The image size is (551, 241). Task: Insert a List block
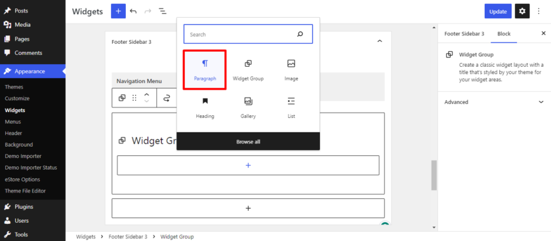pos(291,107)
